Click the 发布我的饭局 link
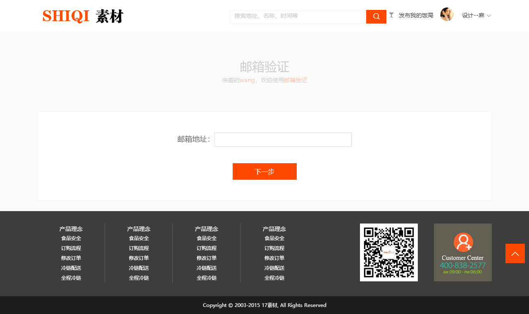The image size is (529, 314). (416, 16)
